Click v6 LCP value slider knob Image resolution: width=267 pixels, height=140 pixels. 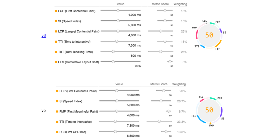point(118,31)
